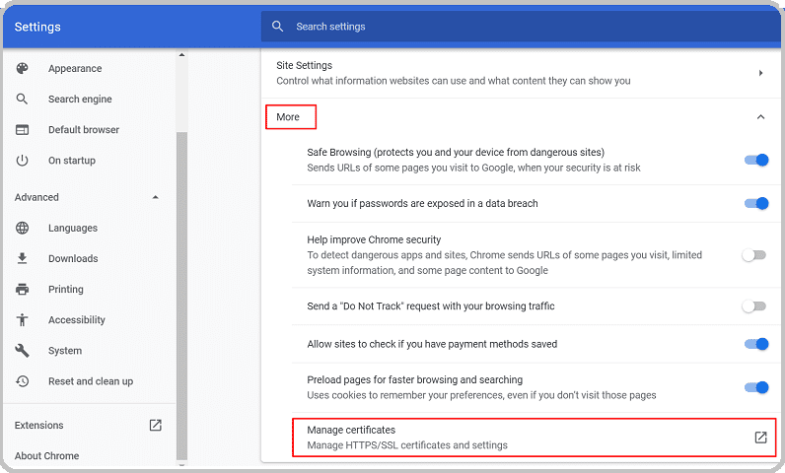
Task: Select Default browser in sidebar
Action: [x=84, y=130]
